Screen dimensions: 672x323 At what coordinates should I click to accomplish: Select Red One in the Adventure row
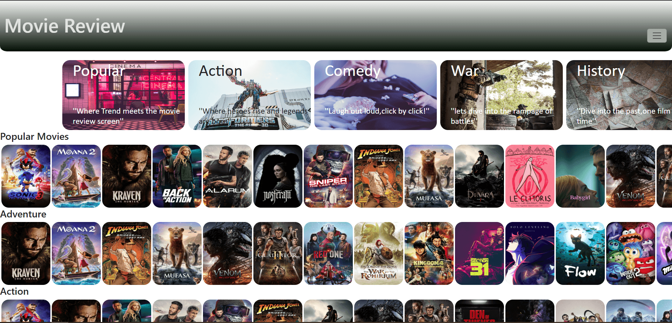[328, 253]
